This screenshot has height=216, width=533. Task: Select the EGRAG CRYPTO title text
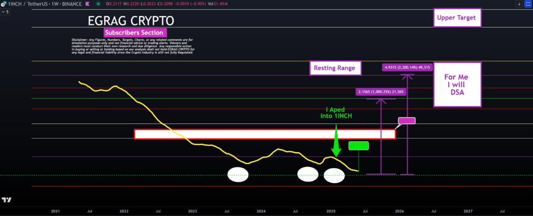point(131,21)
